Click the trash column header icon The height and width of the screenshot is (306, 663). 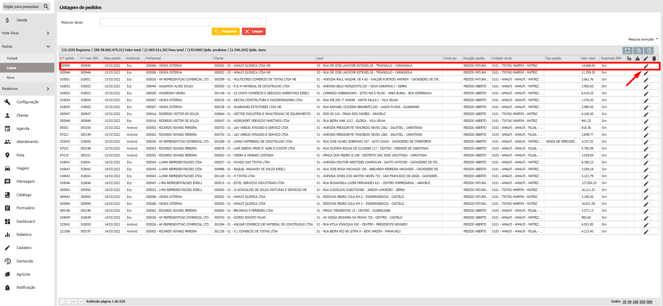tap(654, 58)
